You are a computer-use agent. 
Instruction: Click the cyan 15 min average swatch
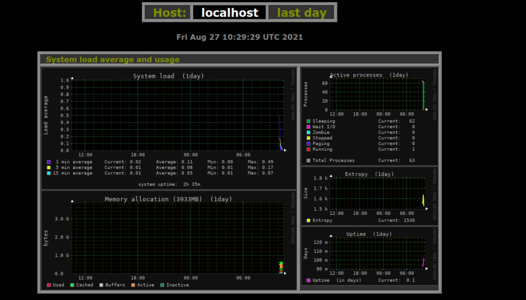(49, 173)
